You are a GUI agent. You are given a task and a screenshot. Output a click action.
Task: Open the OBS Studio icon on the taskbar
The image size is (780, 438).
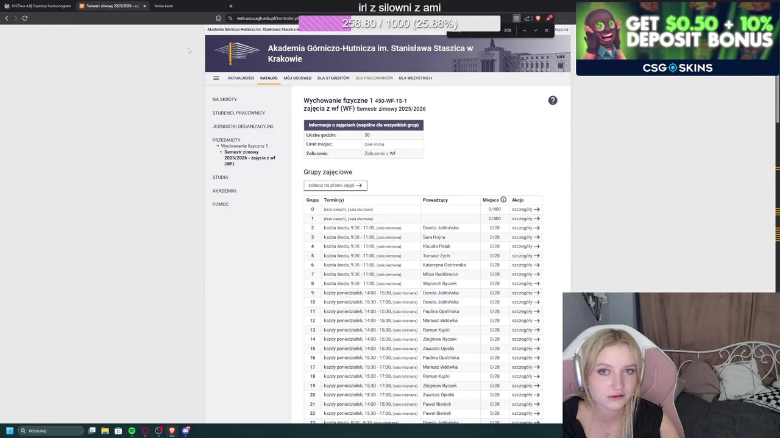158,431
